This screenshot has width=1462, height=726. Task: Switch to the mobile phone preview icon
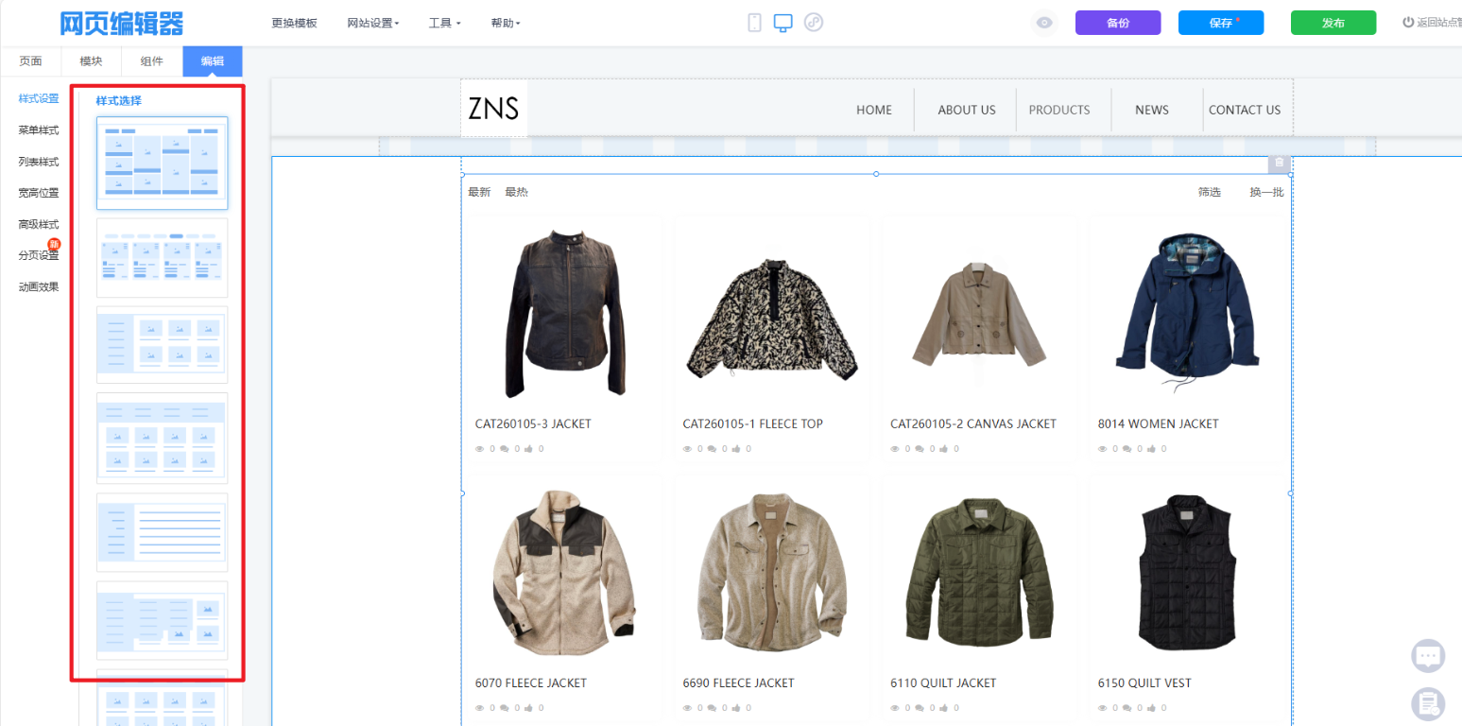pos(754,23)
